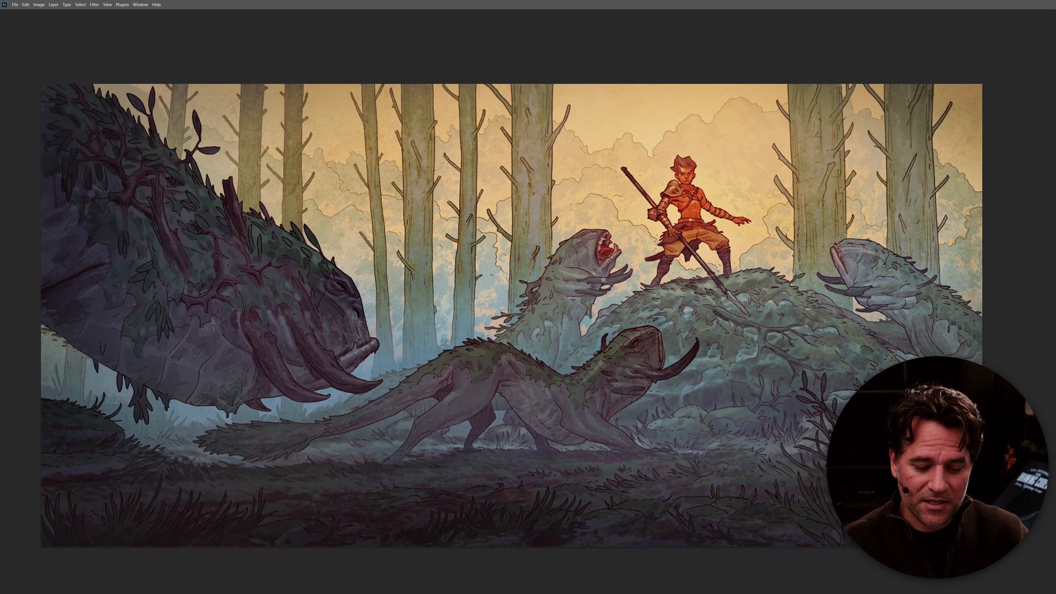Open the Edit menu

coord(26,4)
